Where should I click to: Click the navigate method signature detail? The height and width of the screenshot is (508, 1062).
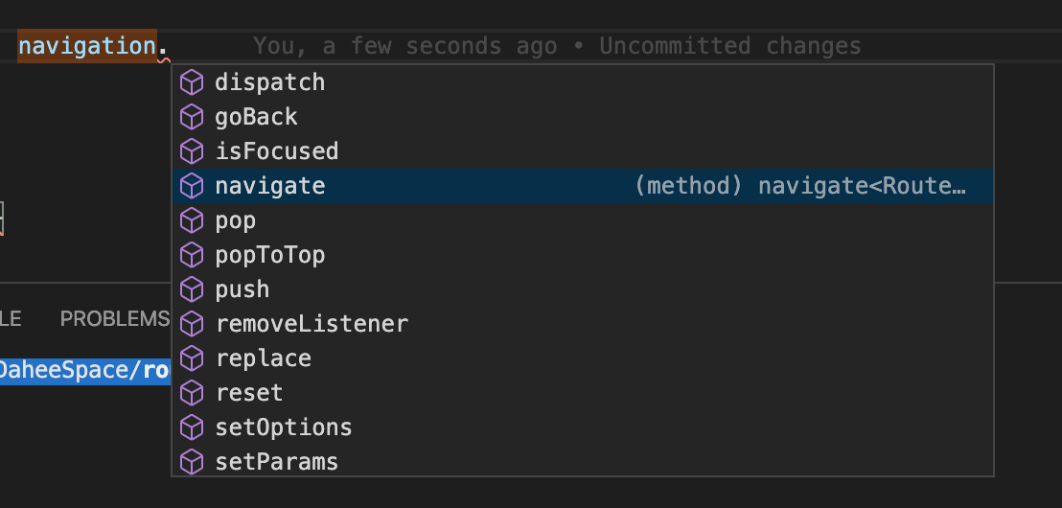tap(799, 186)
